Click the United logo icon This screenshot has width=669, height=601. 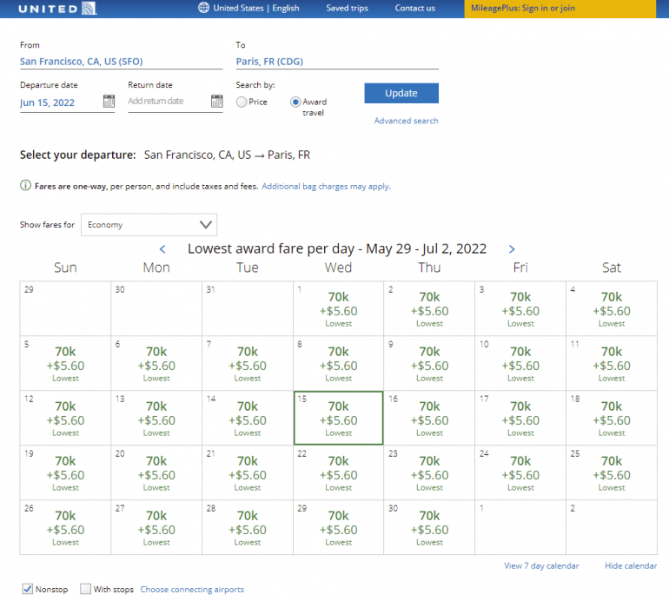(89, 9)
